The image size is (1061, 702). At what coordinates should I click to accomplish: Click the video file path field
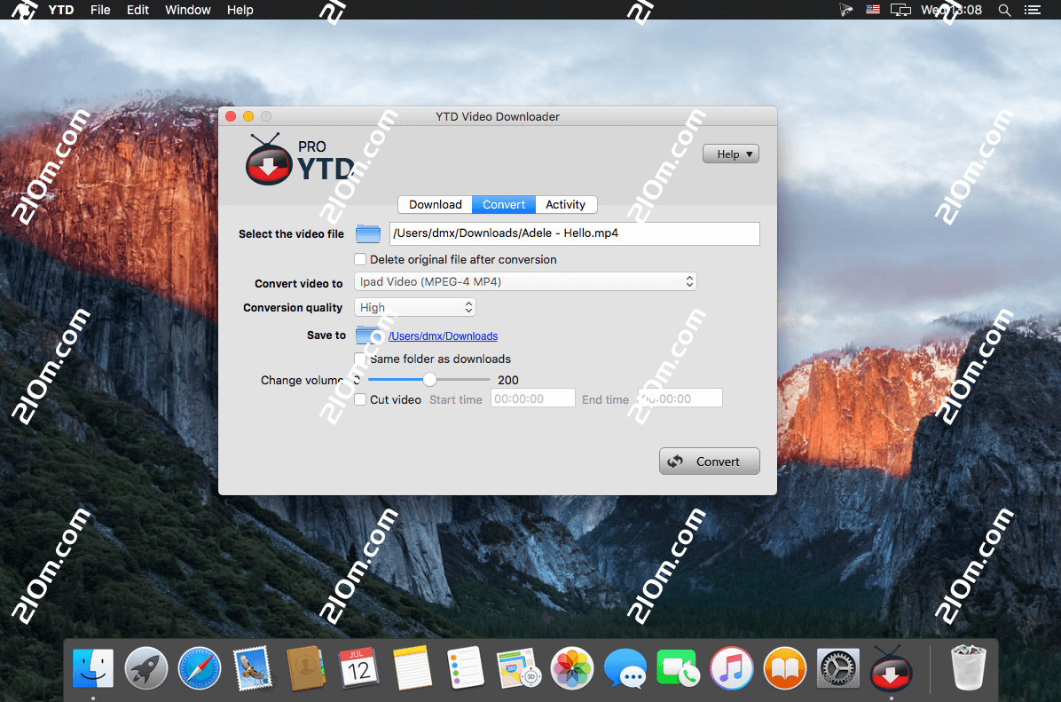point(575,233)
